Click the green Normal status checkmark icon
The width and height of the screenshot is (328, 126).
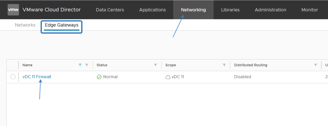click(99, 77)
